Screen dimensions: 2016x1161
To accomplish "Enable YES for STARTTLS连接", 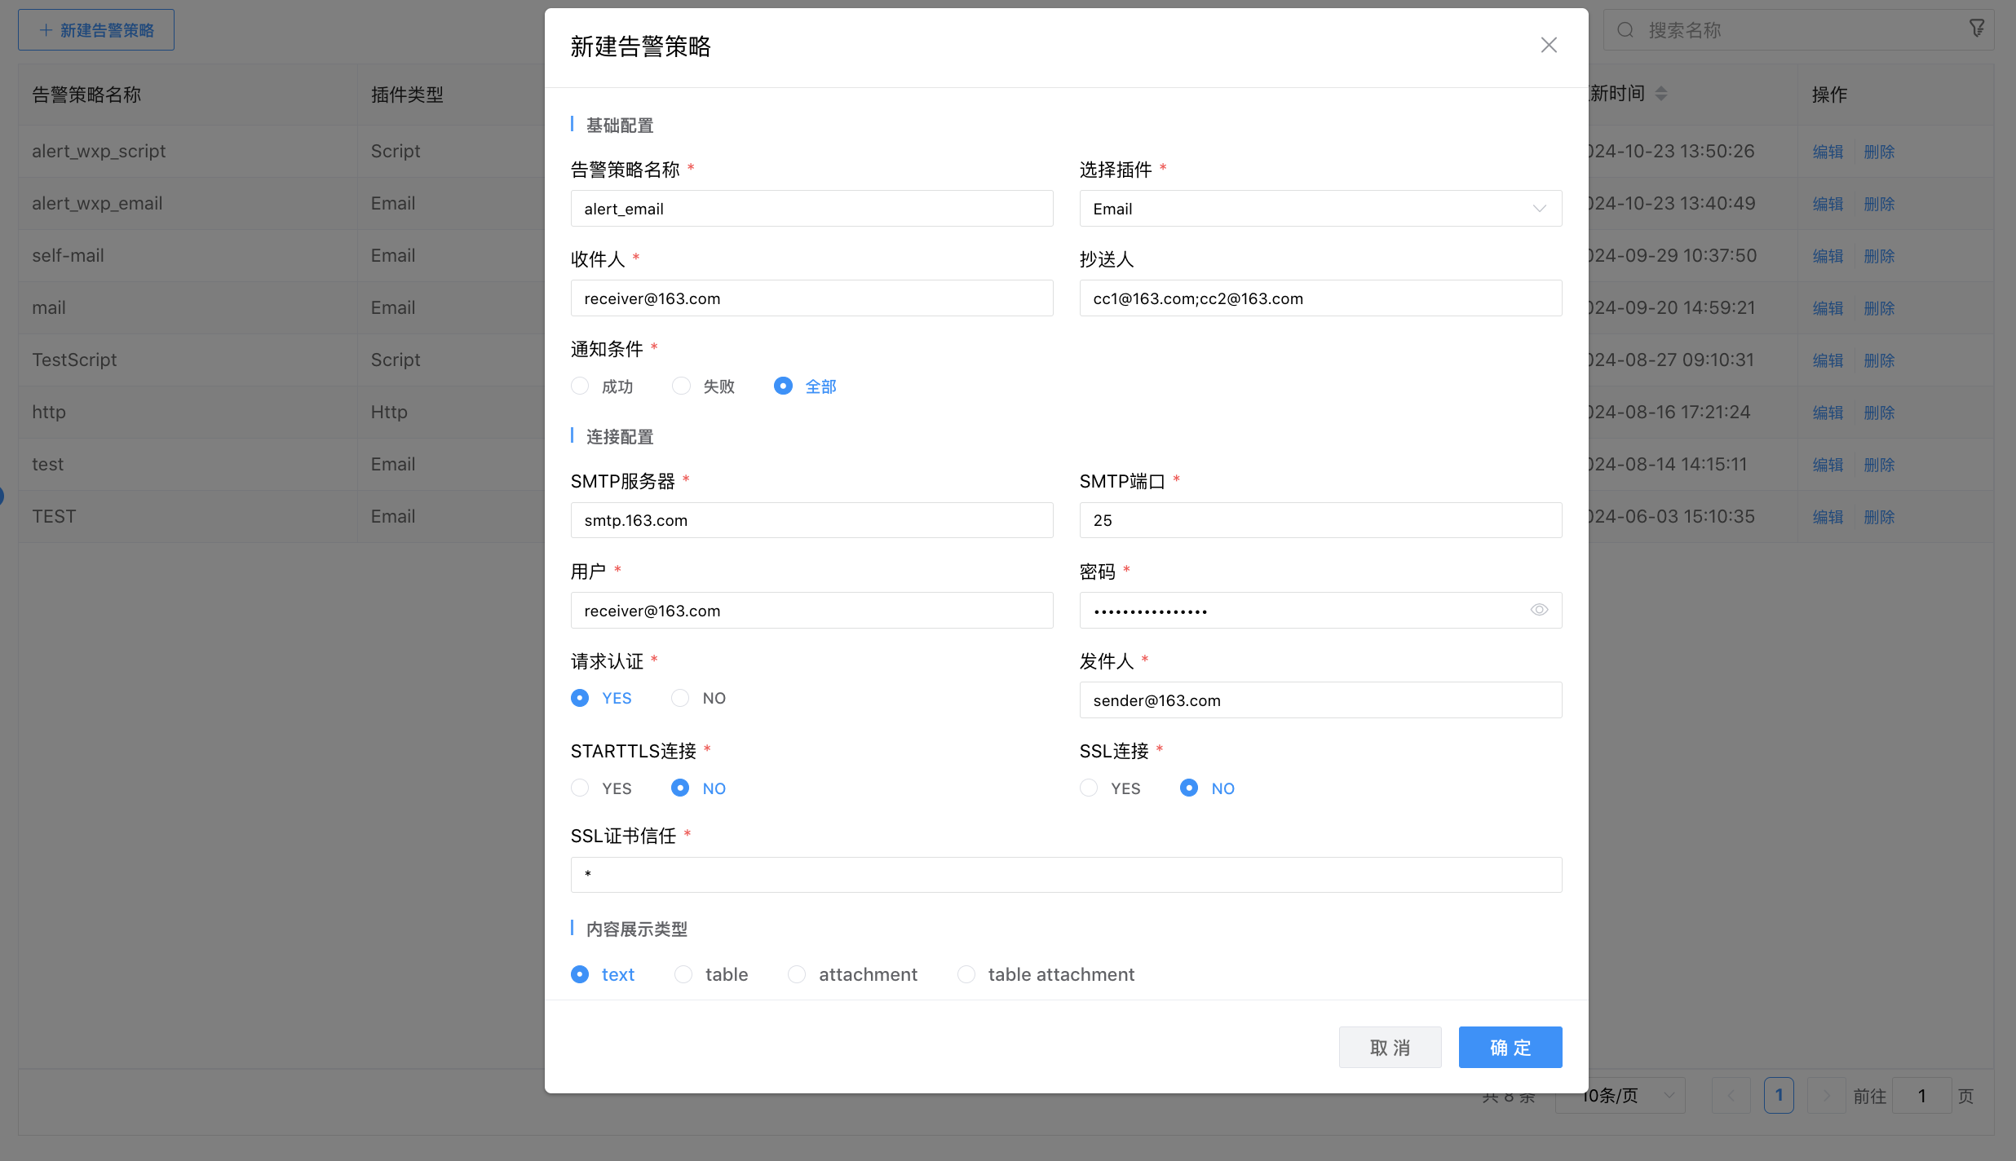I will pos(580,788).
